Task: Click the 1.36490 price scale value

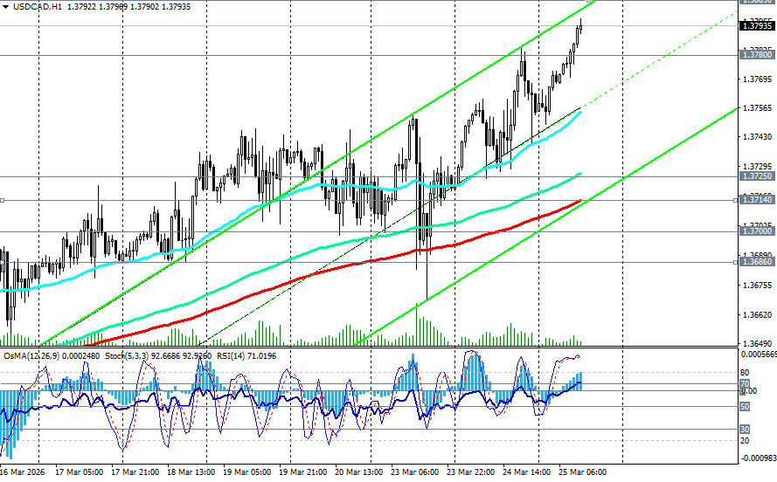Action: (757, 343)
